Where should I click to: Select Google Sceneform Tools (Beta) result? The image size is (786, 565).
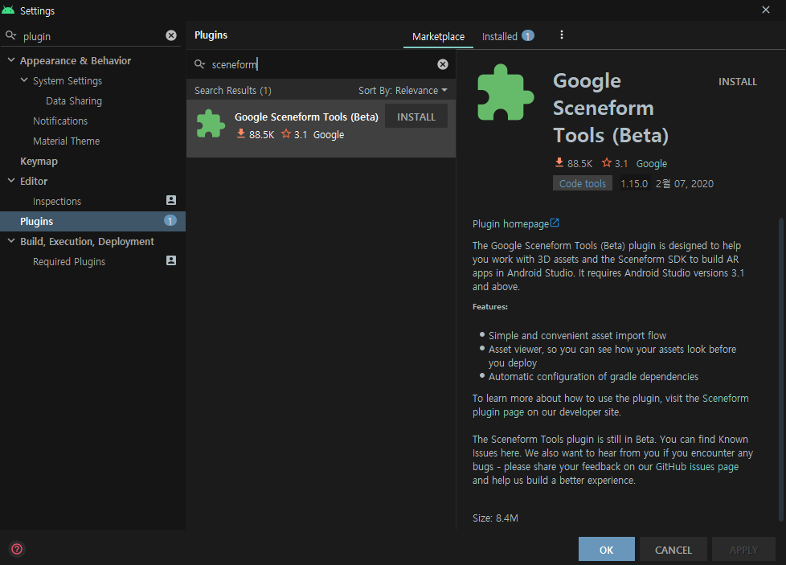pos(321,128)
